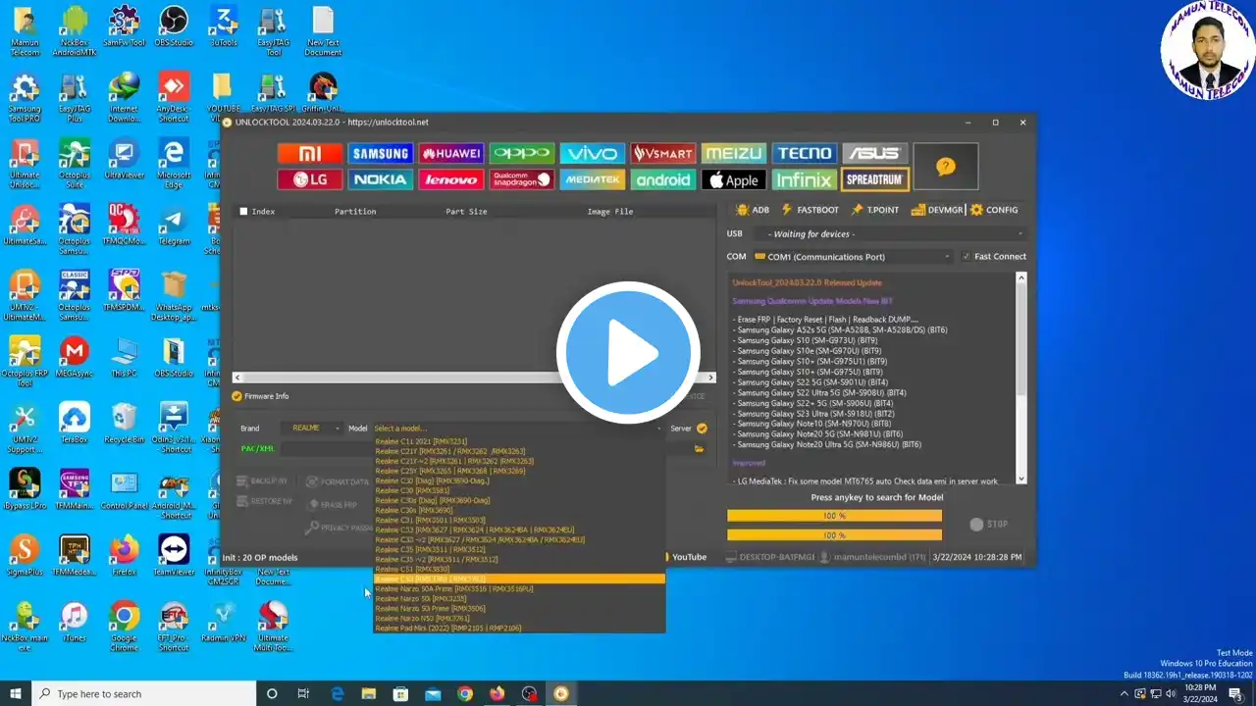Select the Lenovo brand icon
This screenshot has height=706, width=1256.
451,179
